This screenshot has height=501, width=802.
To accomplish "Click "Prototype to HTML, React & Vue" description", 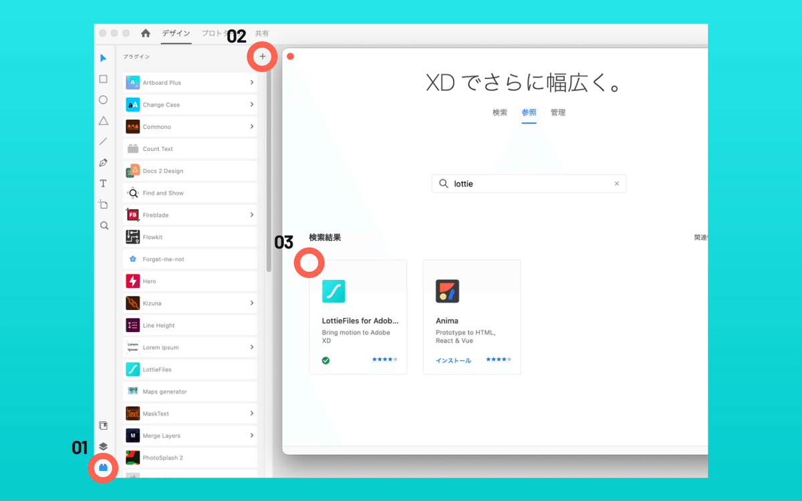I will point(466,337).
